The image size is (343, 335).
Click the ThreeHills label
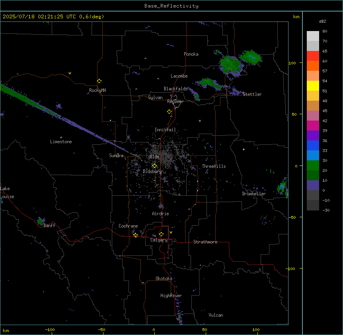coord(214,166)
